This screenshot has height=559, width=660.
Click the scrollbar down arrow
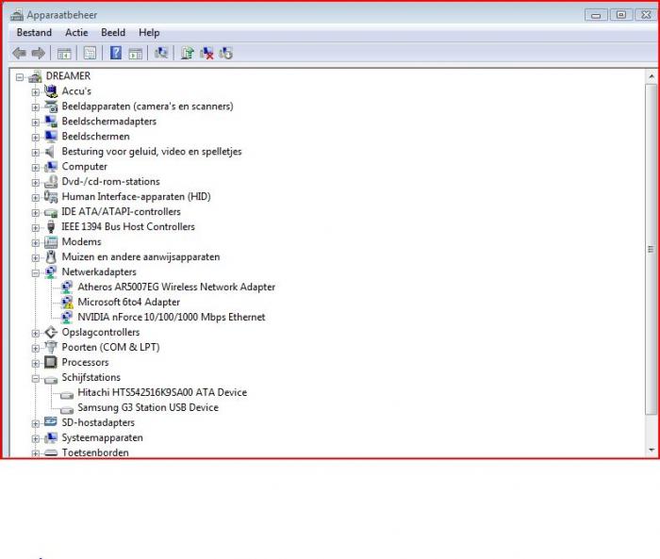pyautogui.click(x=651, y=451)
